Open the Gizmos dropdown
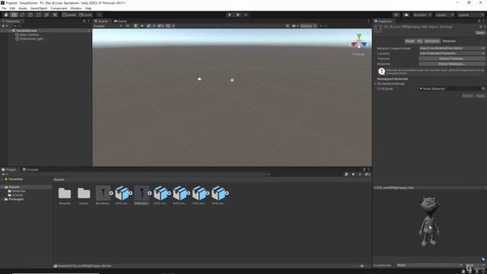This screenshot has width=487, height=274. pos(308,26)
